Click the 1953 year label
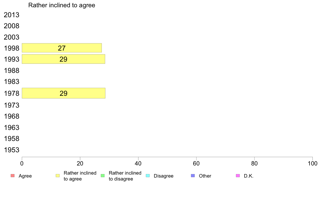The height and width of the screenshot is (198, 320). point(11,150)
